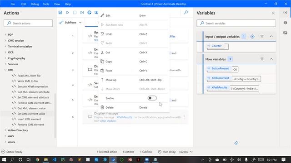Stop the flow with stop icon
The height and width of the screenshot is (163, 291).
pos(75,12)
